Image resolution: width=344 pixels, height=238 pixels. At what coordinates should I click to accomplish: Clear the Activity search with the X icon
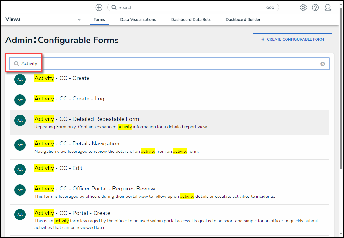323,64
